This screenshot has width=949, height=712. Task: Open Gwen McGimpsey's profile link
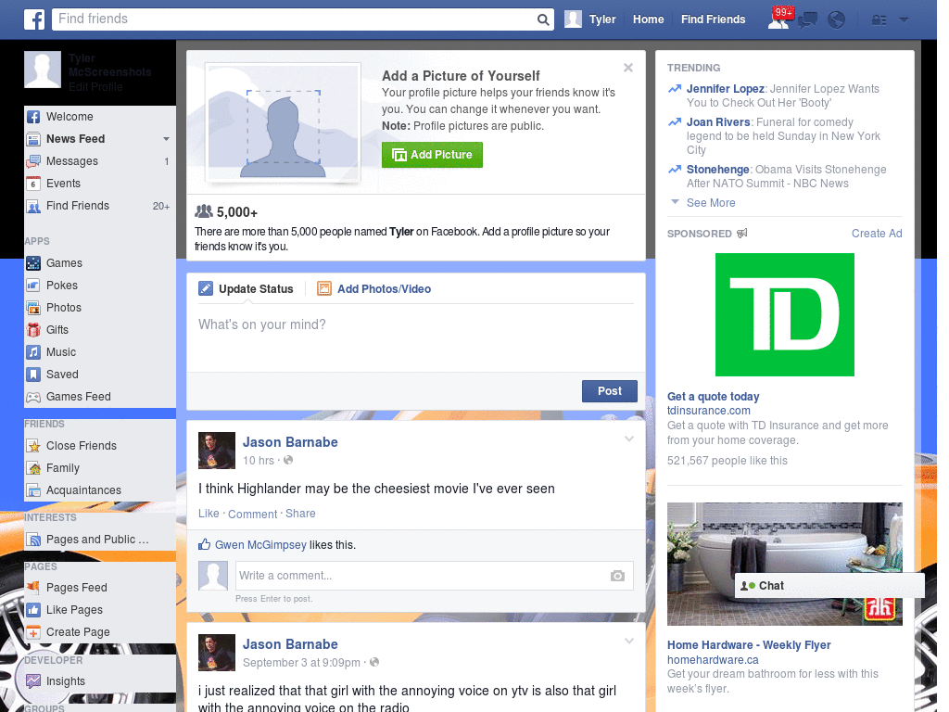pyautogui.click(x=260, y=545)
